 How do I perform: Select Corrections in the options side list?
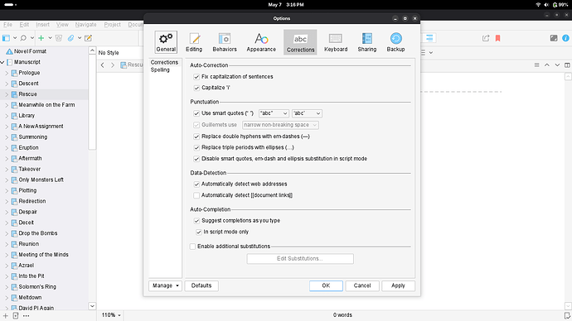pos(164,62)
